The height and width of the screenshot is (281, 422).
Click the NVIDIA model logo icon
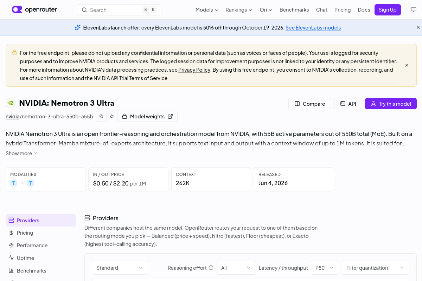point(11,103)
